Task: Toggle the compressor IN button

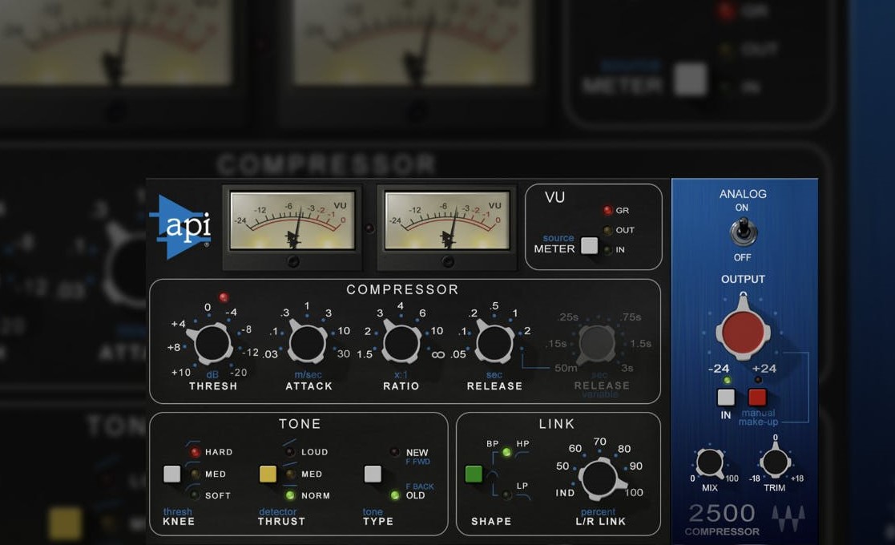Action: point(726,398)
